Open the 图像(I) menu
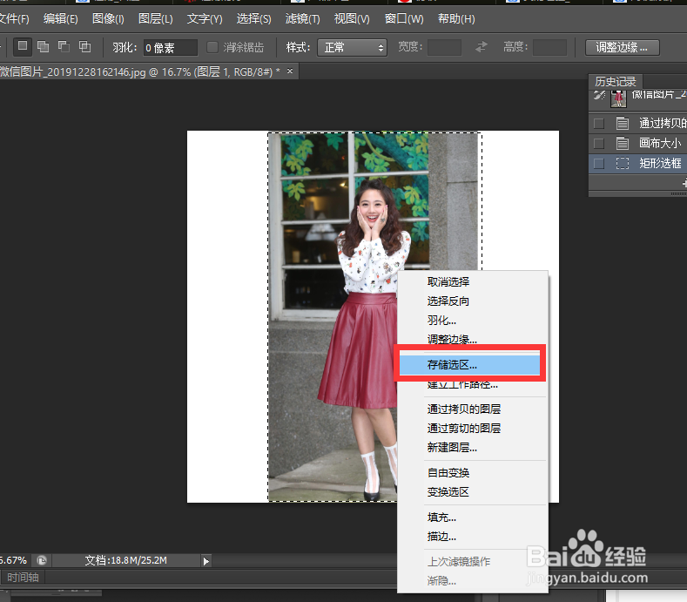The height and width of the screenshot is (602, 687). point(108,19)
